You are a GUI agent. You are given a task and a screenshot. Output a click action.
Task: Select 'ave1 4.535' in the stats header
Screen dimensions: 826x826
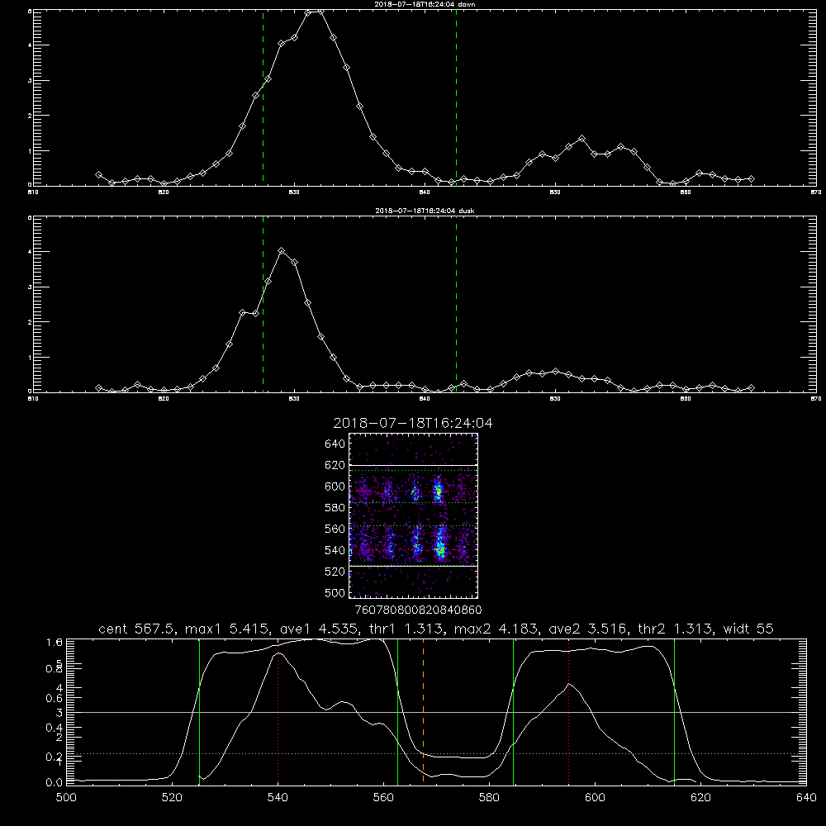coord(319,629)
